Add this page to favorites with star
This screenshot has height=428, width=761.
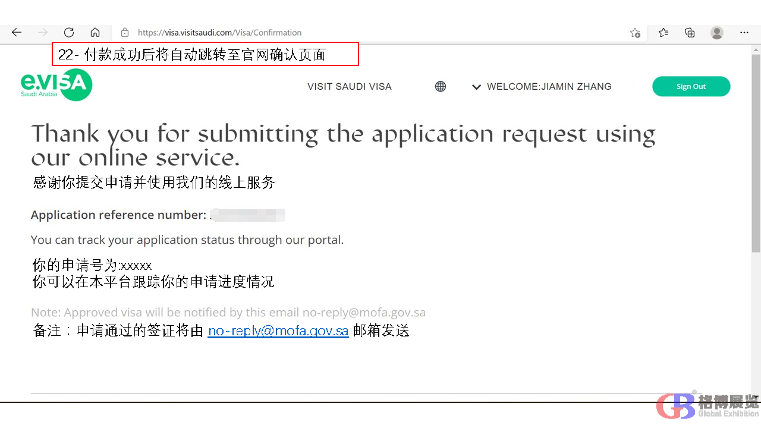click(635, 33)
